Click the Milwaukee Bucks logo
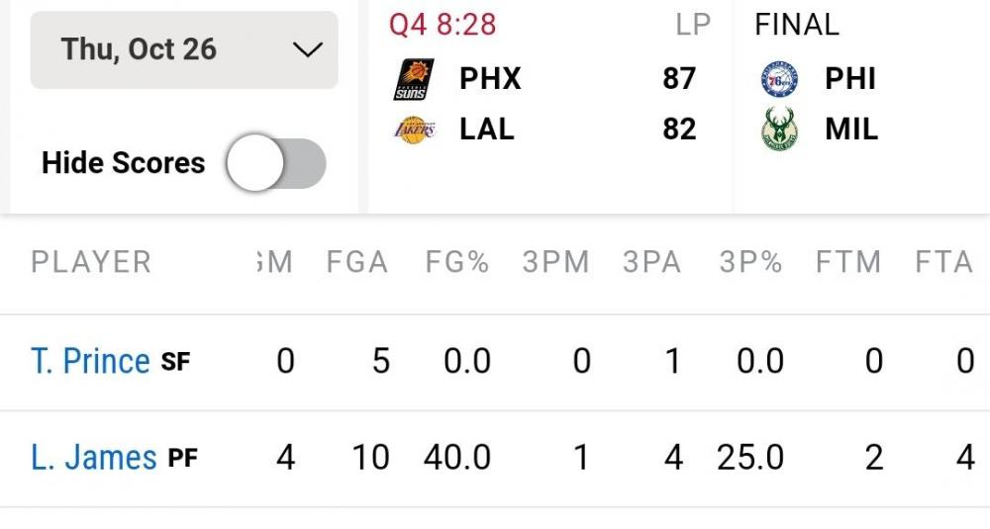 coord(779,130)
